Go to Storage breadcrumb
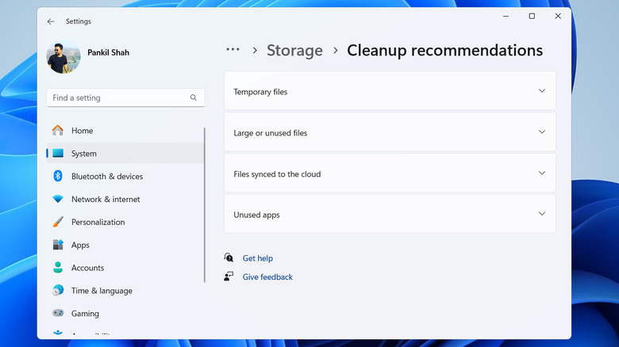Image resolution: width=619 pixels, height=347 pixels. [294, 51]
